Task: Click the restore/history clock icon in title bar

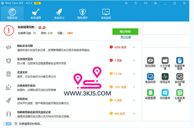Action: (x=126, y=3)
